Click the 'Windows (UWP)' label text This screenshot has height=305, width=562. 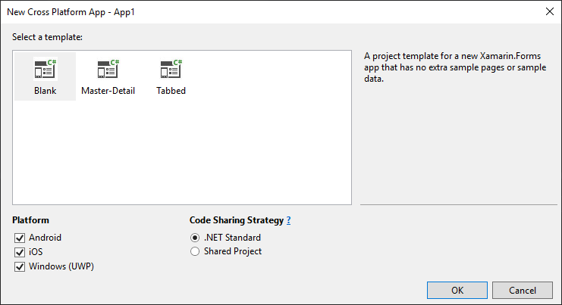point(61,266)
